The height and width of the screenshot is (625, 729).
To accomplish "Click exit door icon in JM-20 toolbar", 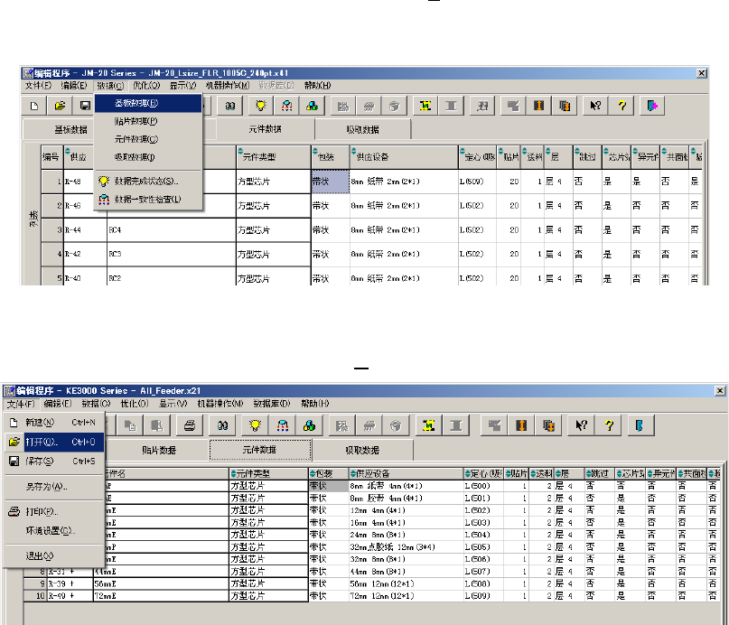I will [652, 106].
